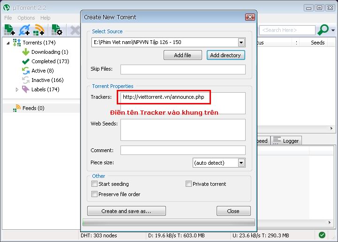
Task: Click the Skip Files input field
Action: (183, 70)
